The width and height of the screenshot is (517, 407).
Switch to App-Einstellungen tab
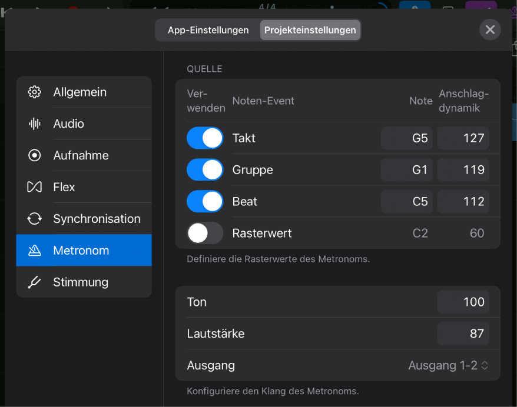[x=207, y=29]
